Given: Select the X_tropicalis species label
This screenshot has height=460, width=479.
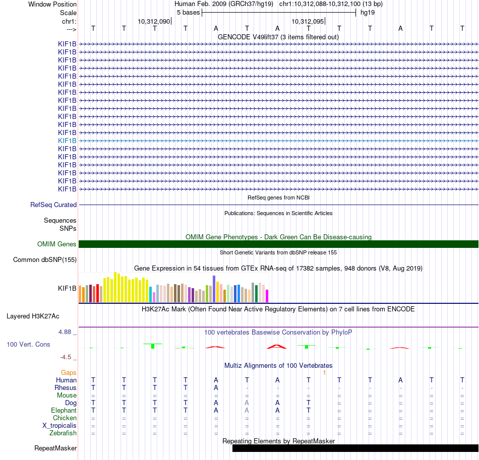Looking at the screenshot, I should [59, 426].
